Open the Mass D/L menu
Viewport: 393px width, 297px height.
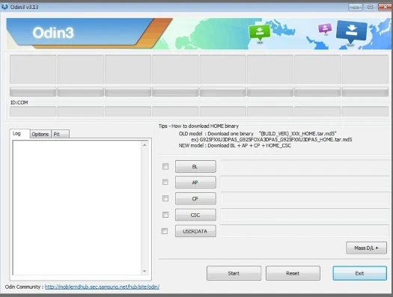[366, 248]
